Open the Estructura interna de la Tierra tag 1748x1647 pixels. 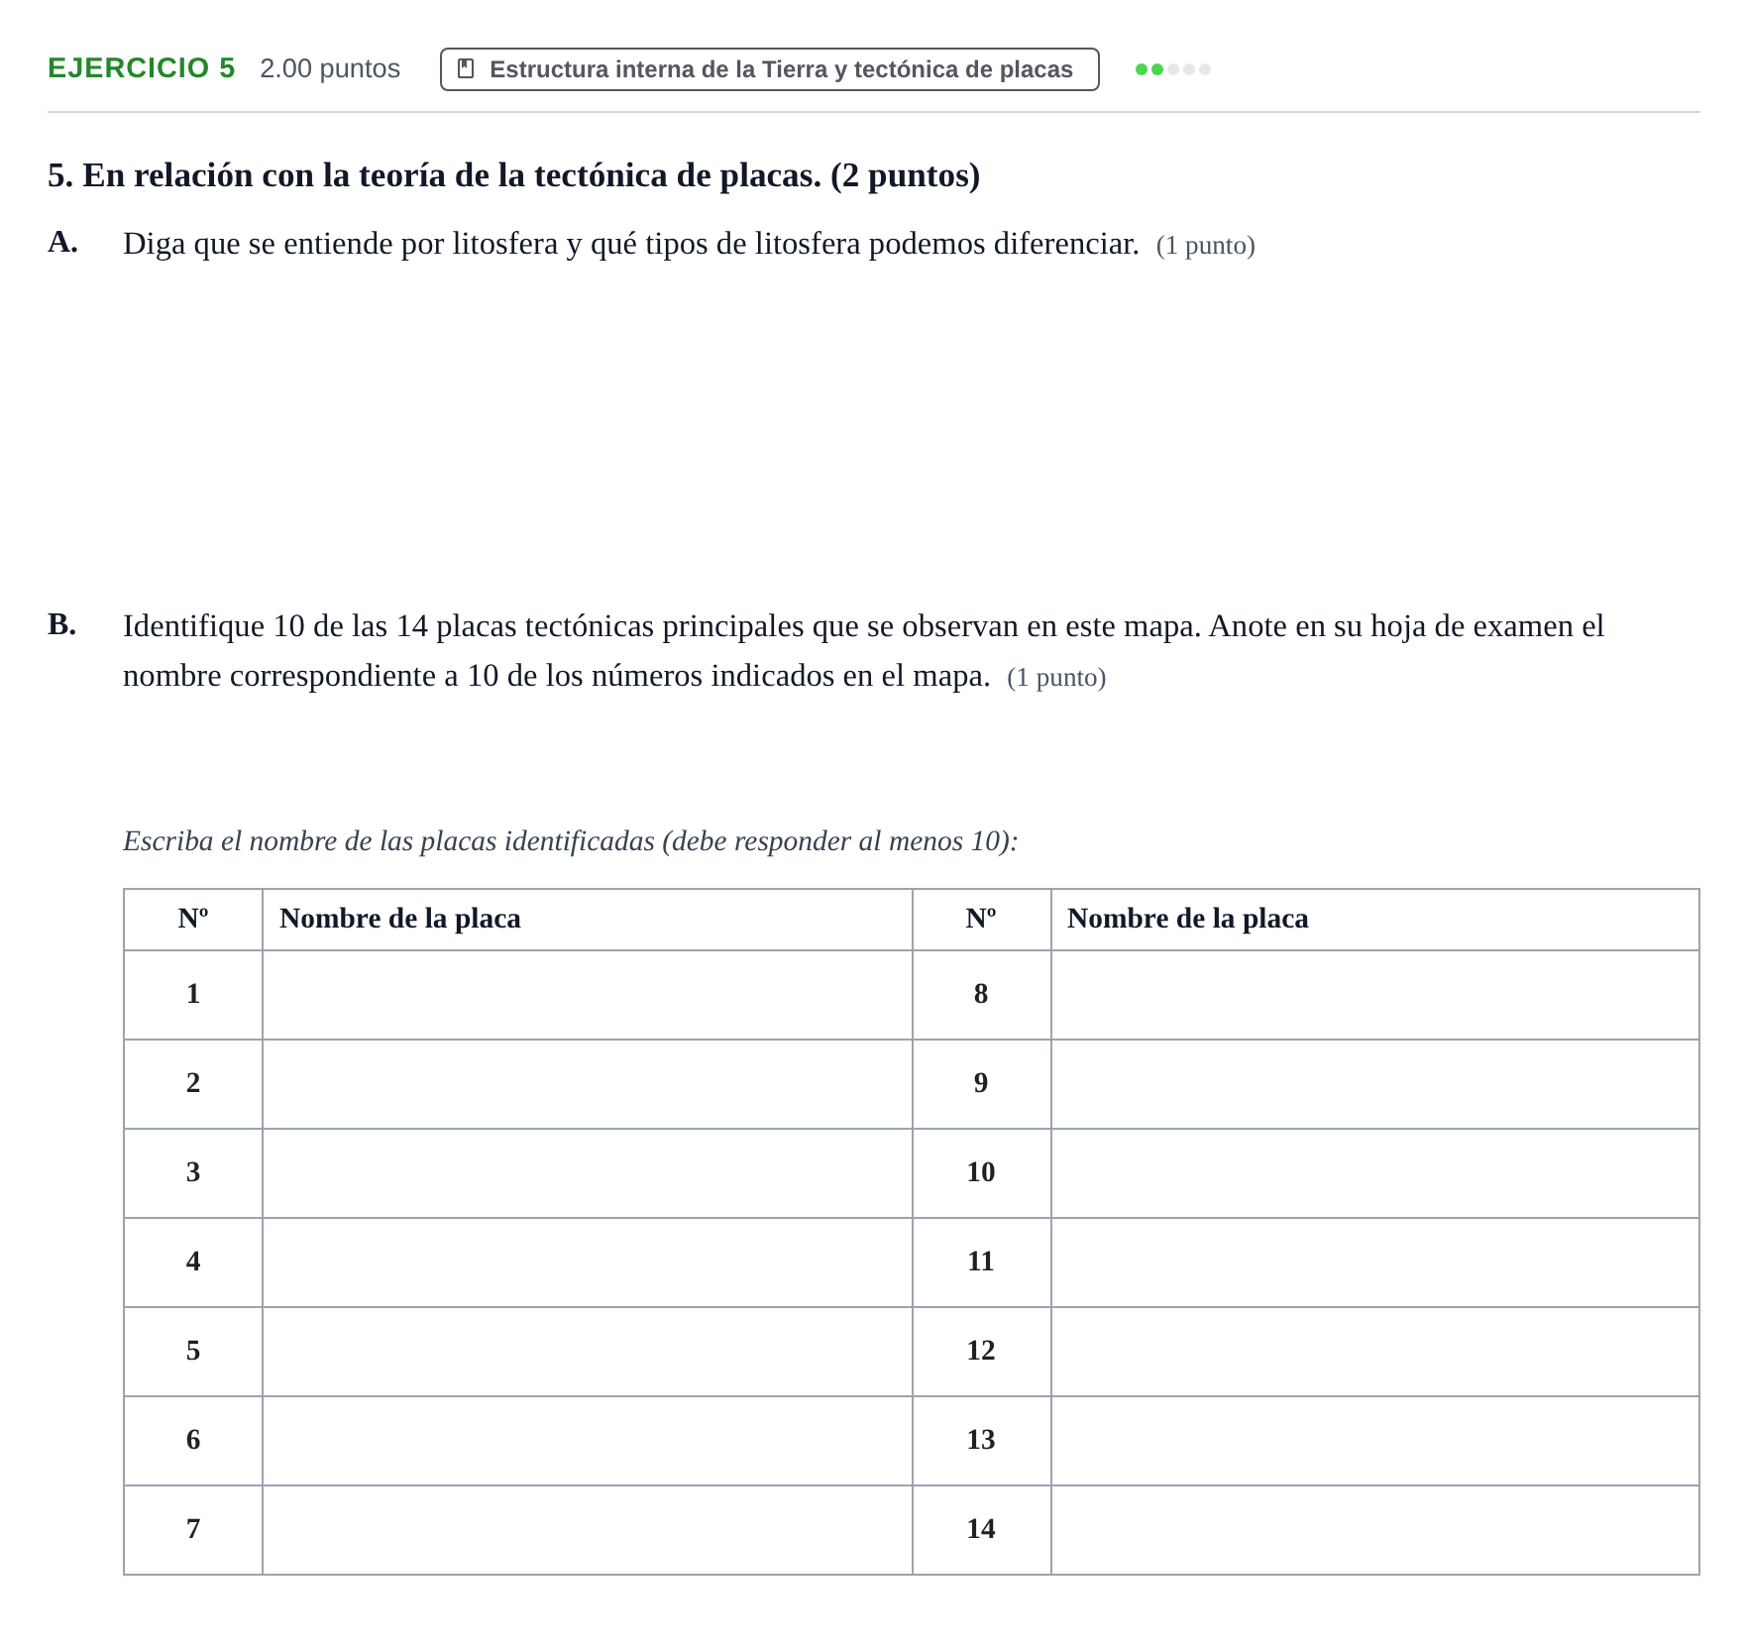coord(769,69)
